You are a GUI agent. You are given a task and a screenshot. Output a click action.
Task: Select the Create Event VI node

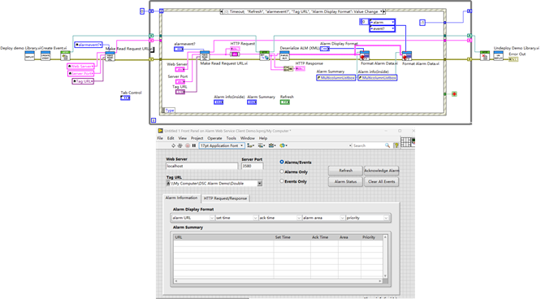point(45,56)
